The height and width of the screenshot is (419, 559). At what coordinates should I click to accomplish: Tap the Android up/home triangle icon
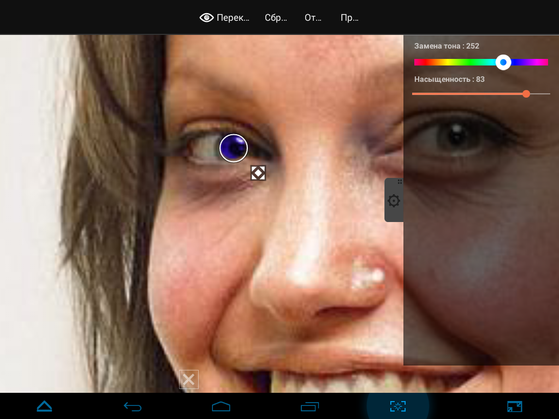[x=45, y=406]
